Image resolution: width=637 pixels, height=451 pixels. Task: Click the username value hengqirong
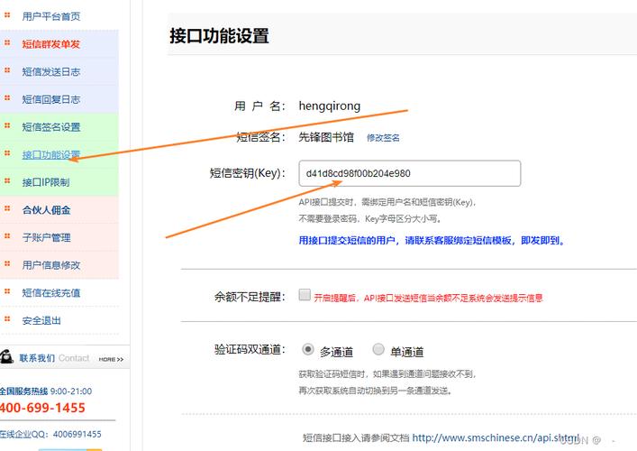[x=330, y=106]
